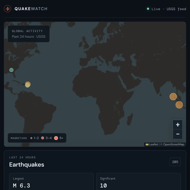Zoom out the map with minus button

pos(178,134)
